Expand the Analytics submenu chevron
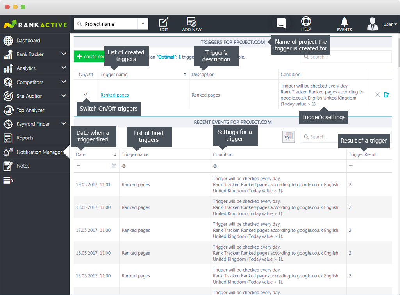Screen dimensions: 400x295 (64, 68)
